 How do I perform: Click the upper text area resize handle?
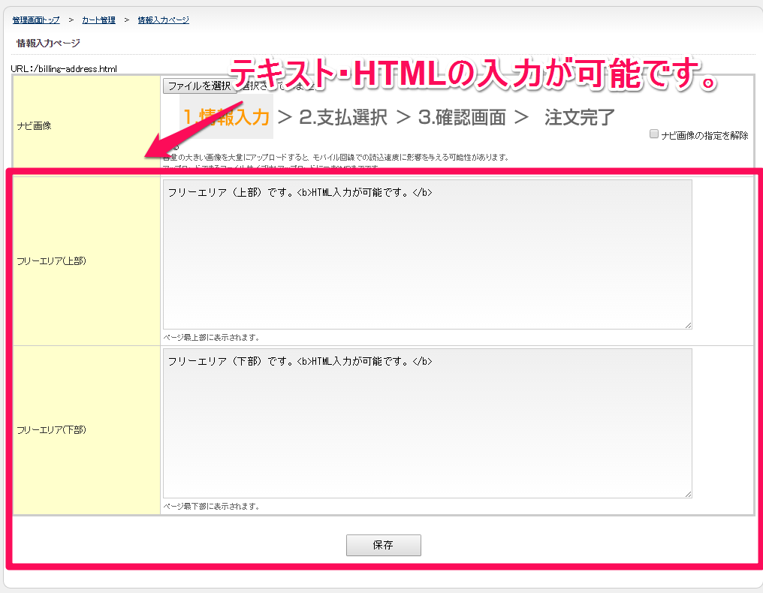pos(688,325)
